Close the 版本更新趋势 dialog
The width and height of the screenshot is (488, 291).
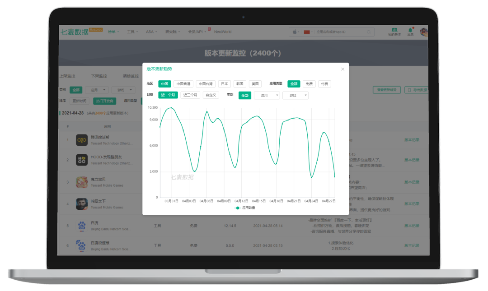click(343, 69)
